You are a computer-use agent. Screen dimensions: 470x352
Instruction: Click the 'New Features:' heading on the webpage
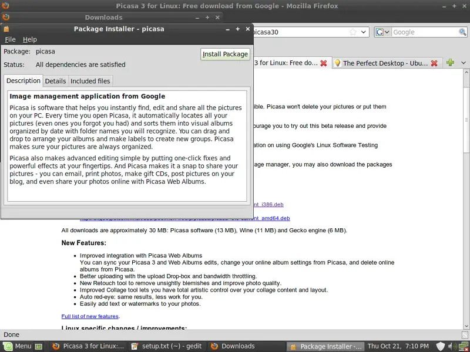83,243
